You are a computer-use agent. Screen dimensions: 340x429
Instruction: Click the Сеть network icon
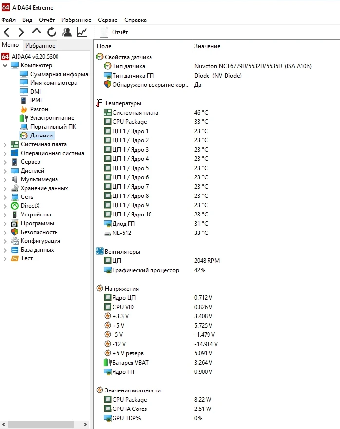pyautogui.click(x=15, y=197)
